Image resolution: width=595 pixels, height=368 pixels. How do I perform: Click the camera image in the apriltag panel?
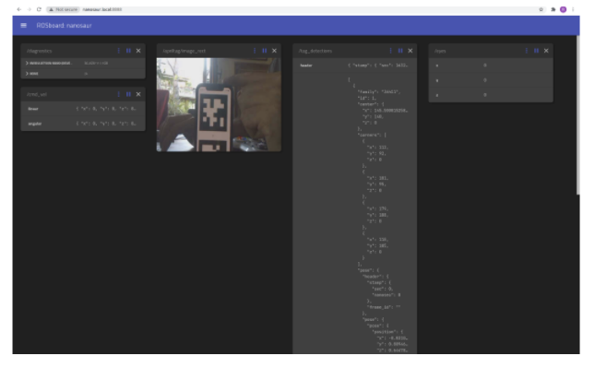coord(219,105)
